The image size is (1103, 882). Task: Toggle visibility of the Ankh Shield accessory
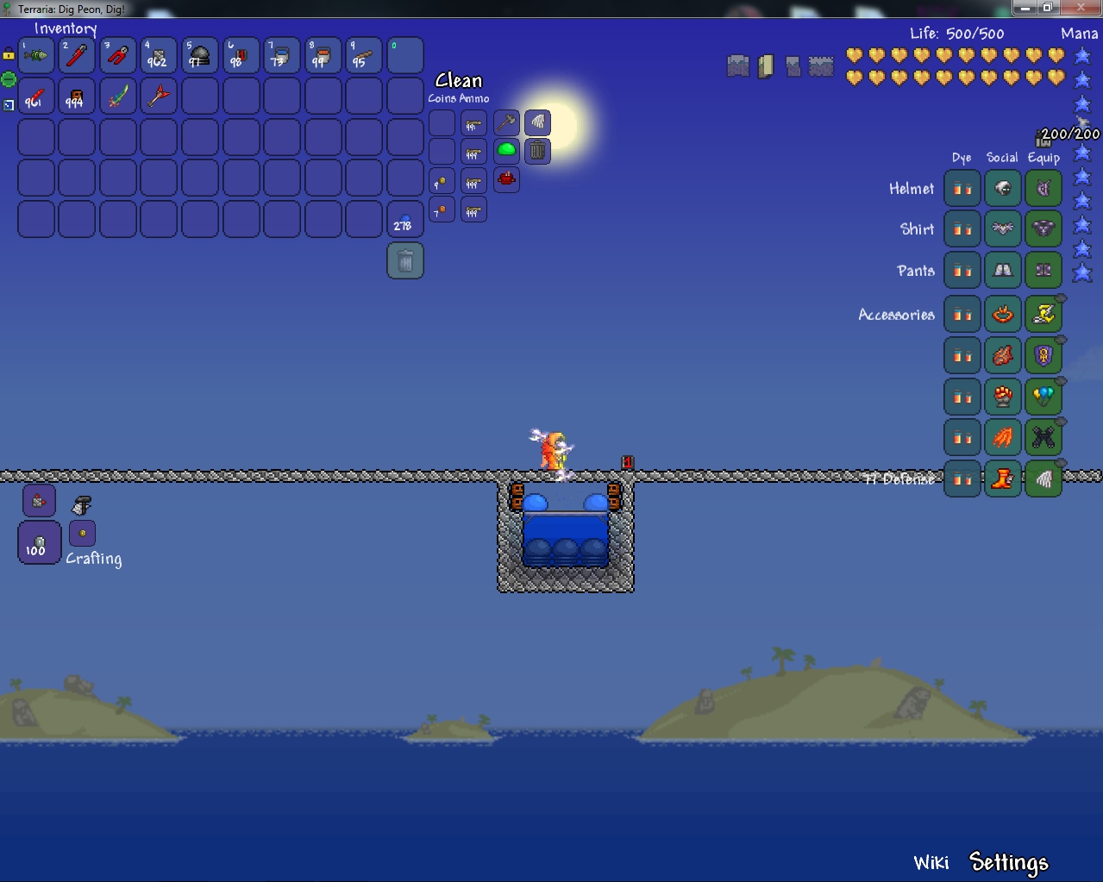click(1061, 340)
